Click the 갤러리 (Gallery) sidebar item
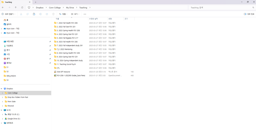 click(x=9, y=24)
